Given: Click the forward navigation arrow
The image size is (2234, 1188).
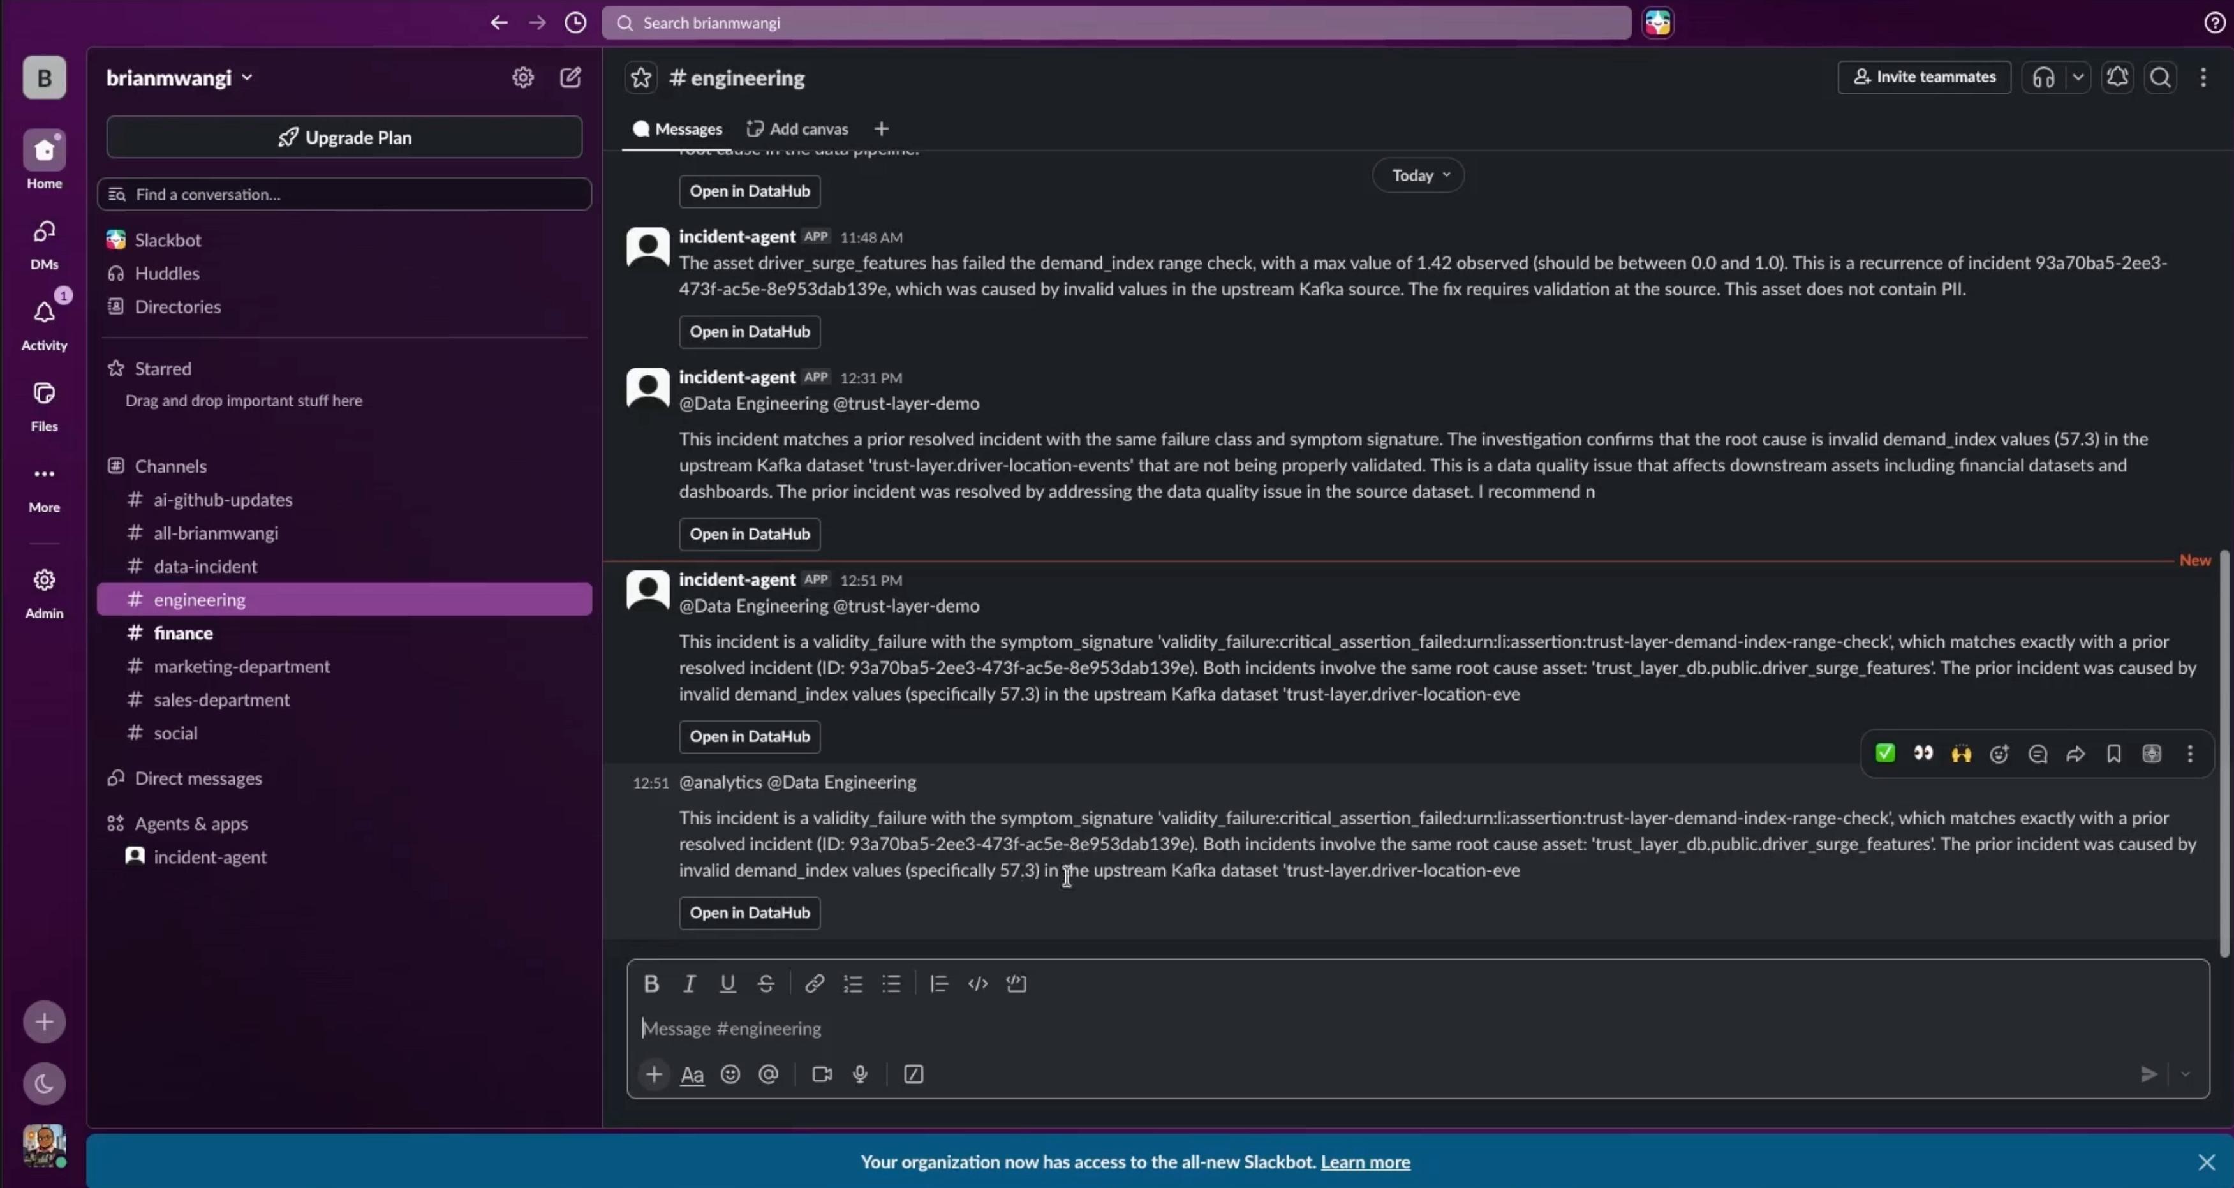Looking at the screenshot, I should pos(538,22).
